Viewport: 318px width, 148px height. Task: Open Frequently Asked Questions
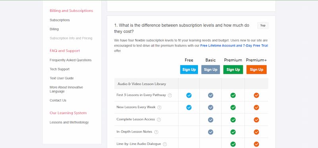click(71, 60)
